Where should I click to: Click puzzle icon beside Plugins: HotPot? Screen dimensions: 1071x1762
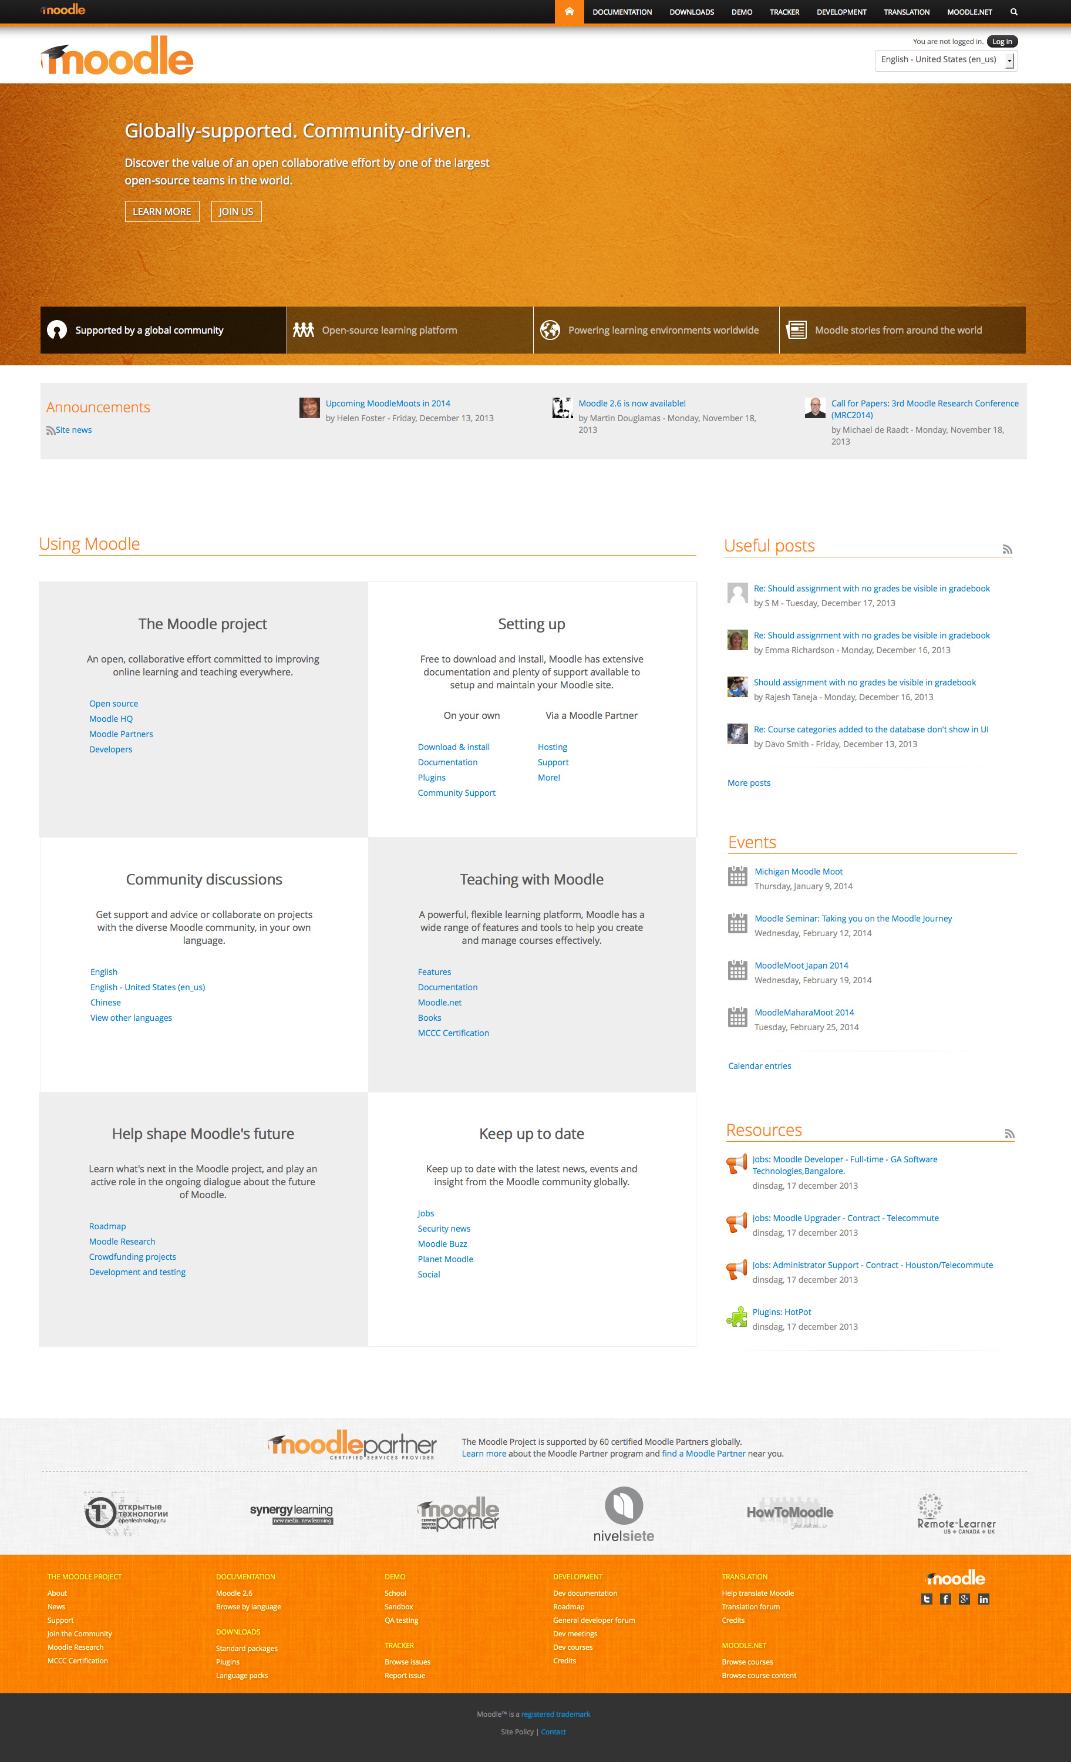(x=736, y=1316)
